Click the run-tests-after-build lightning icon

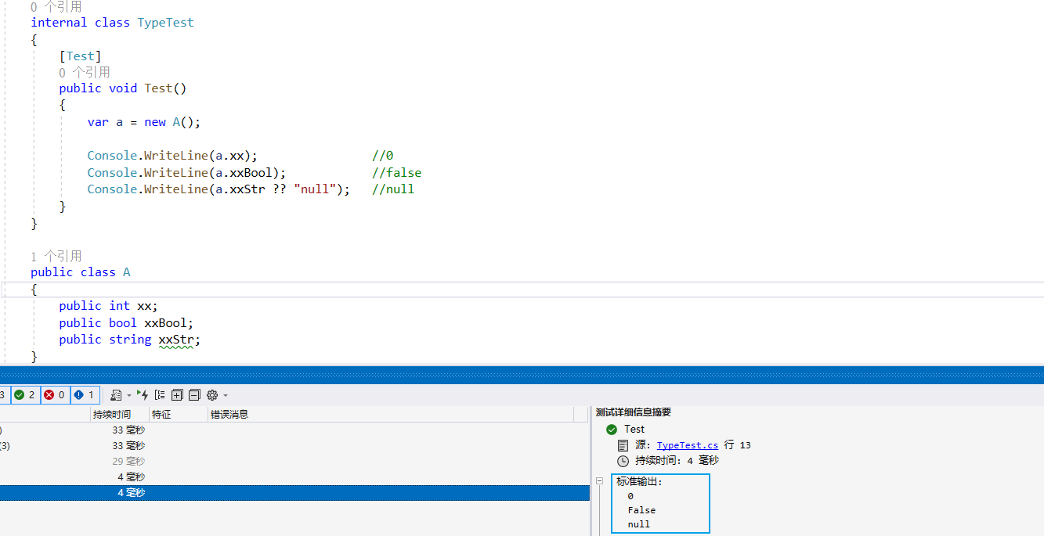[x=143, y=395]
